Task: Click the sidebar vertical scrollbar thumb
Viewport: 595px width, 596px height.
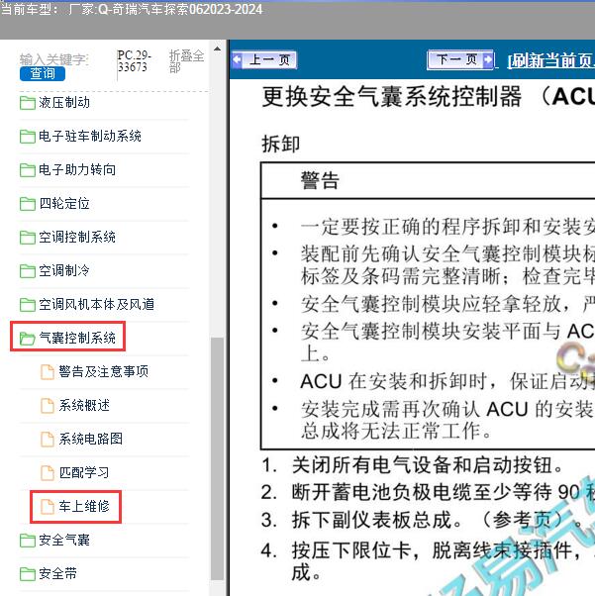Action: coord(217,458)
